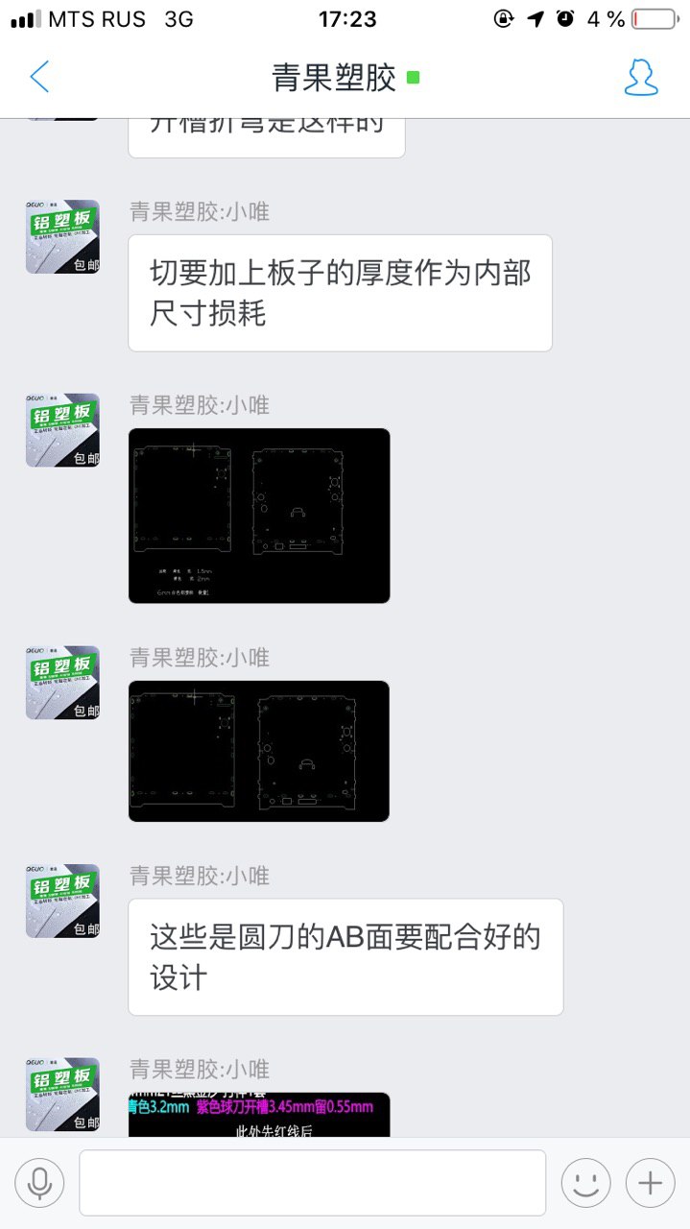This screenshot has height=1229, width=690.
Task: Tap the microphone voice input icon
Action: coord(39,1183)
